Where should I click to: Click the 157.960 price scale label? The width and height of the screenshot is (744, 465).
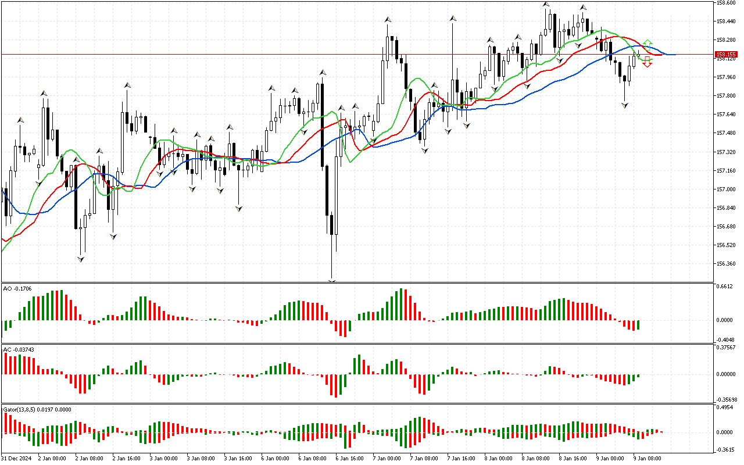[x=725, y=77]
